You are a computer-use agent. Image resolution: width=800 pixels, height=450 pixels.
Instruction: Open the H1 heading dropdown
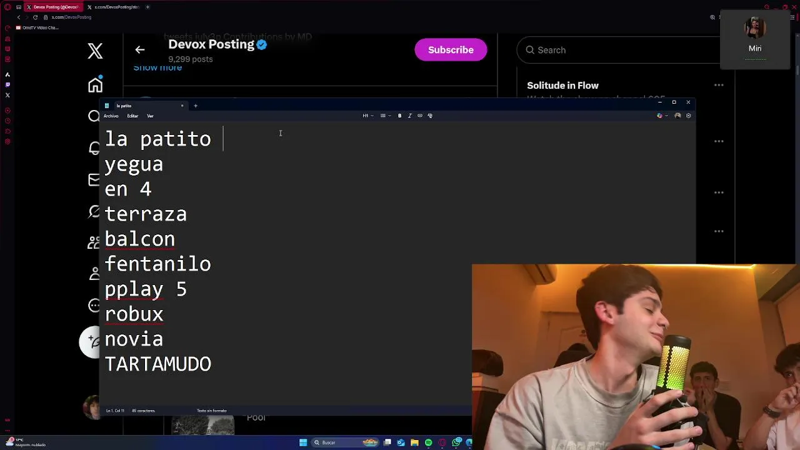[x=368, y=116]
